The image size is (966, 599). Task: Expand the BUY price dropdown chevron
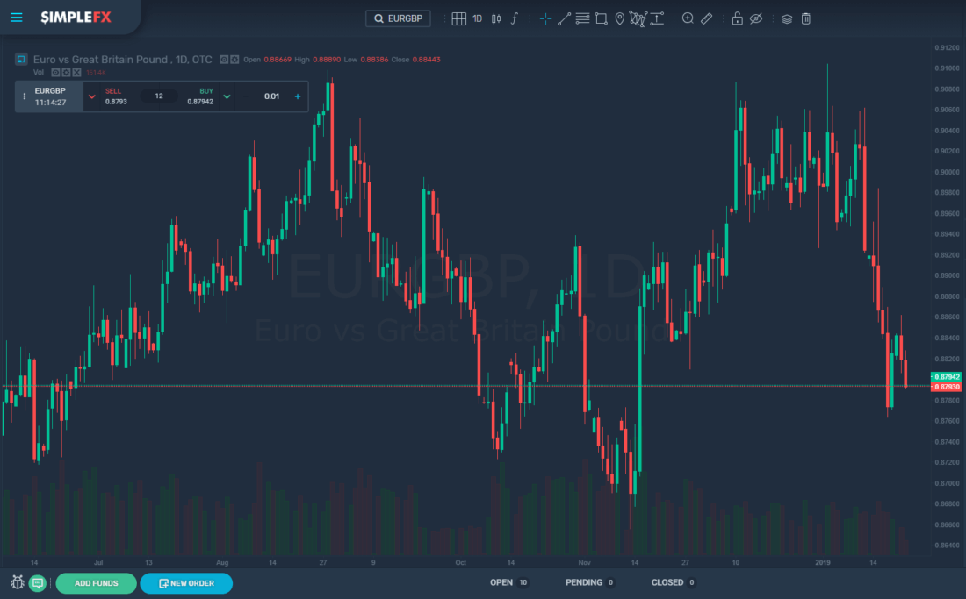(226, 96)
